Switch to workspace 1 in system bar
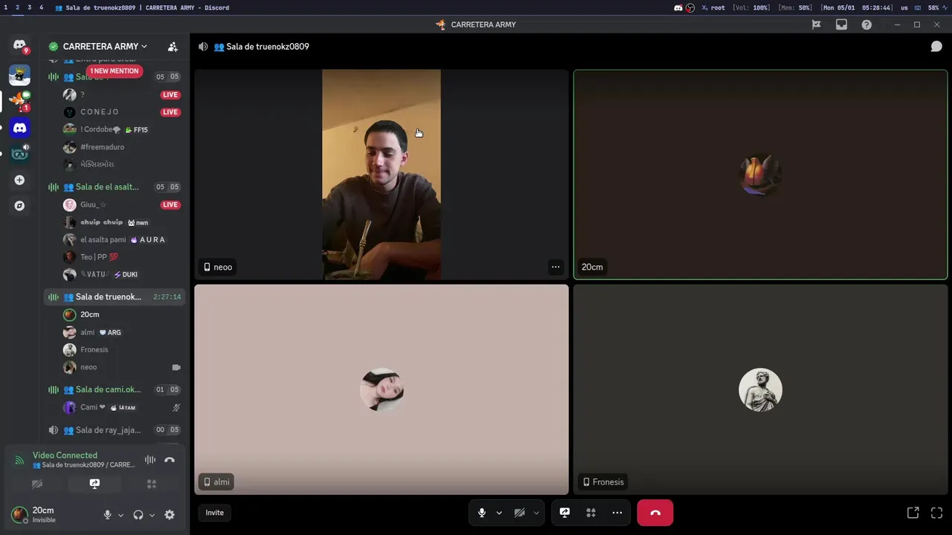952x535 pixels. [6, 7]
